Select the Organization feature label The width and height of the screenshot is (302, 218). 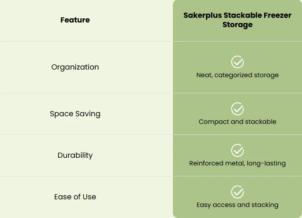click(75, 67)
